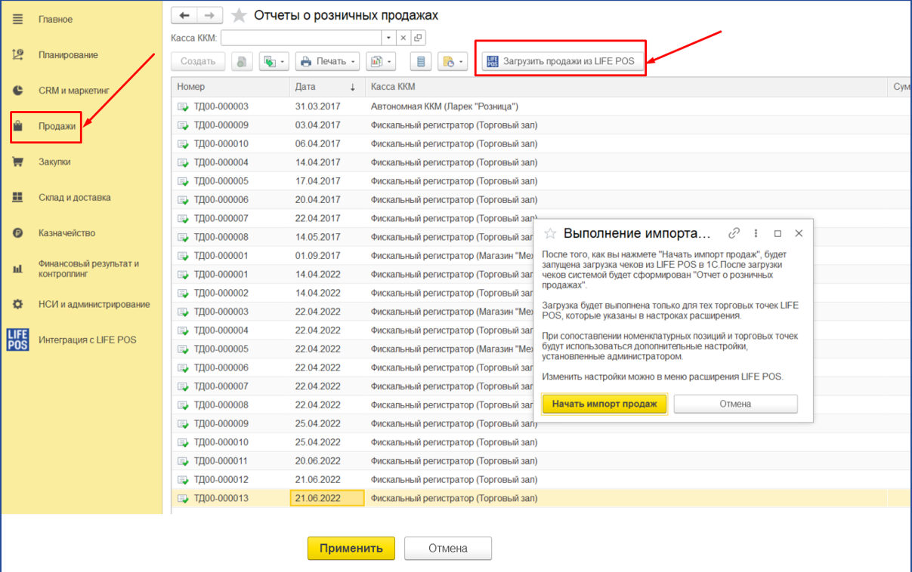Click Загрузить продажи из LIFE POS button
The height and width of the screenshot is (572, 912).
563,61
